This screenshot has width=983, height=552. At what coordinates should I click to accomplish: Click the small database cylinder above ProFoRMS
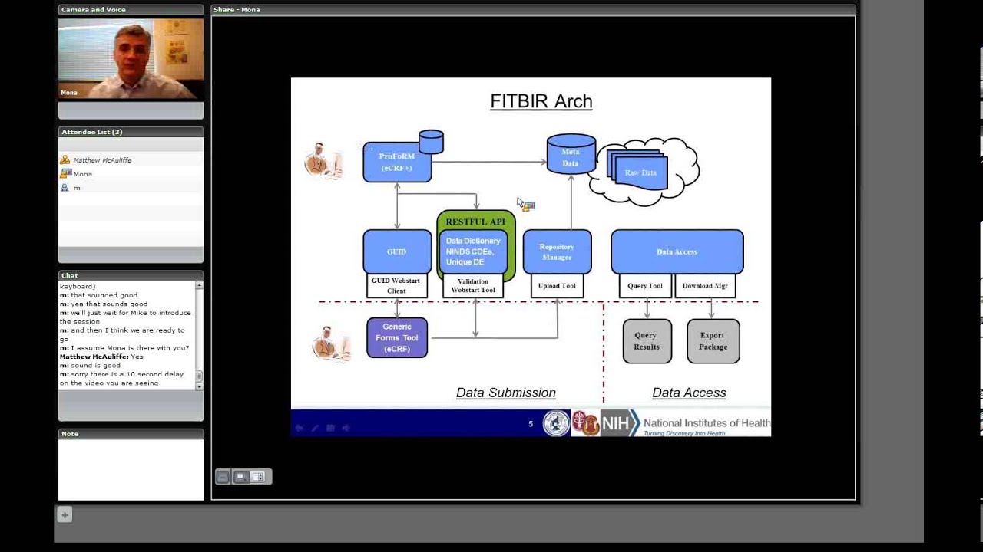coord(431,142)
